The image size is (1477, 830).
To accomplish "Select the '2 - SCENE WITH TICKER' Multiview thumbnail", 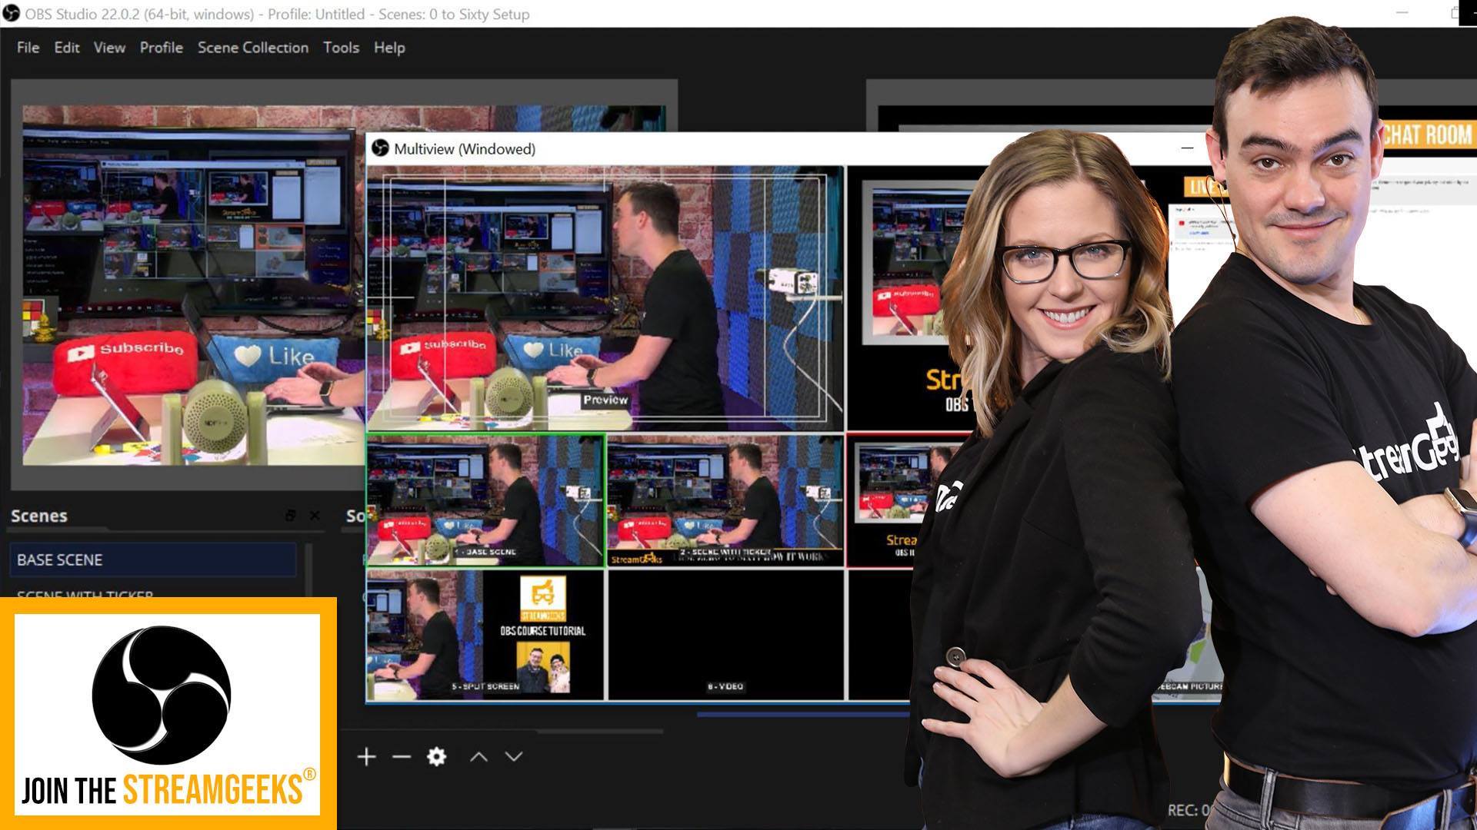I will (725, 501).
